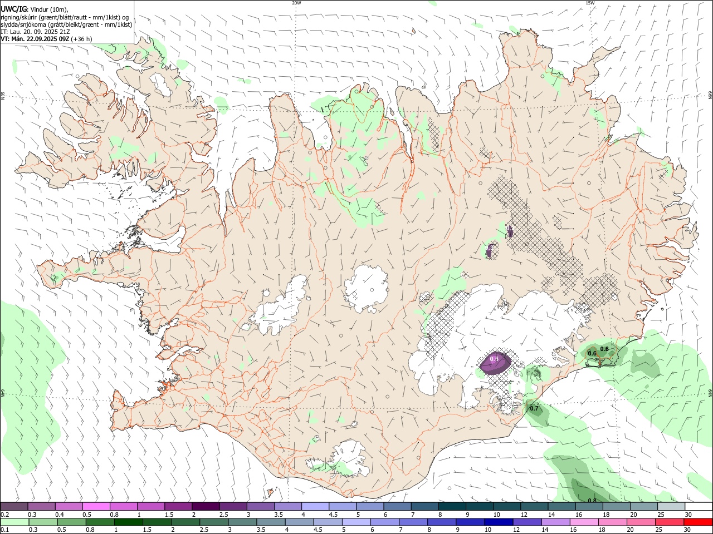Click the UWC/IG title text
Screen dimensions: 713x534
pyautogui.click(x=13, y=9)
